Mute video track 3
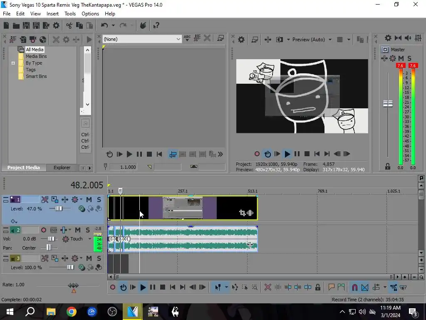This screenshot has height=320, width=426. click(x=89, y=258)
